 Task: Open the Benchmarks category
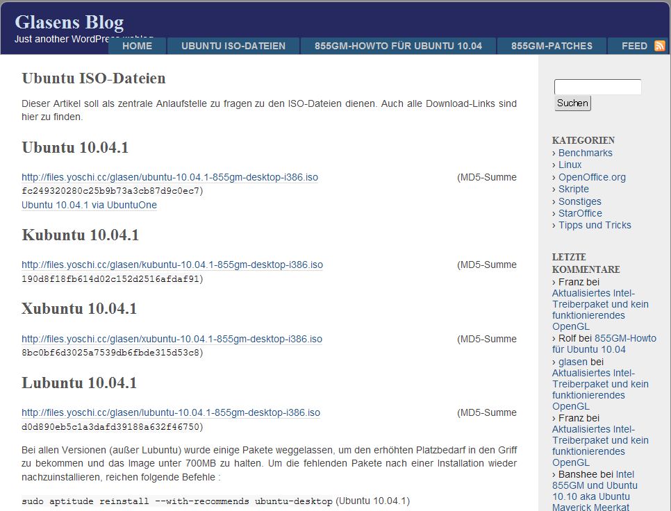tap(585, 153)
